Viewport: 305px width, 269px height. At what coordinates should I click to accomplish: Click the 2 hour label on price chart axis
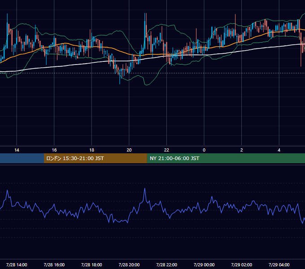[x=242, y=150]
